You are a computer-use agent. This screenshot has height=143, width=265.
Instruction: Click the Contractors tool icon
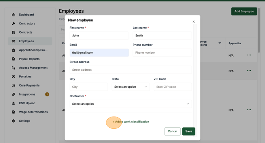pyautogui.click(x=13, y=23)
